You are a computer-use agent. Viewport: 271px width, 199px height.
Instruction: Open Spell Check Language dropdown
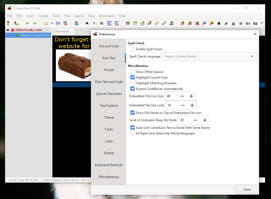point(209,56)
